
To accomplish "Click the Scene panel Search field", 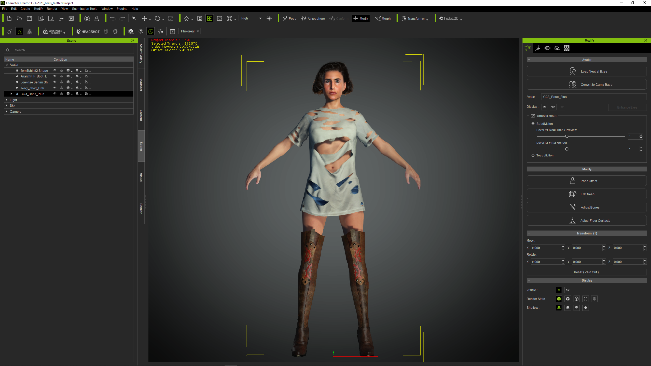I will click(x=69, y=50).
